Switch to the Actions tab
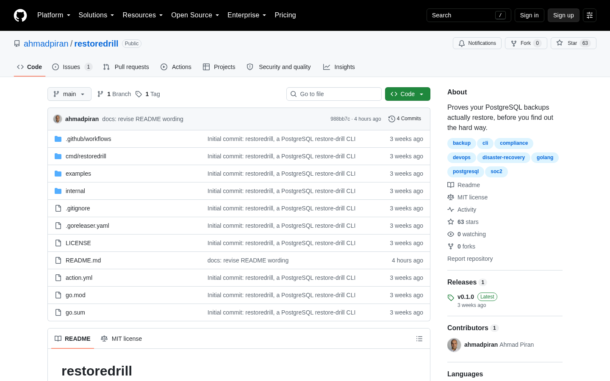 coord(176,67)
